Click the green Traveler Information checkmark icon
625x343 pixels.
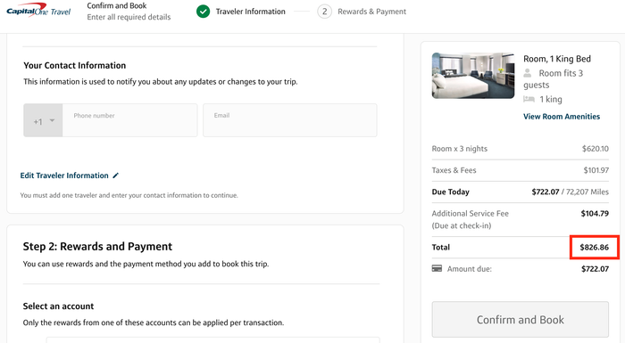[203, 12]
